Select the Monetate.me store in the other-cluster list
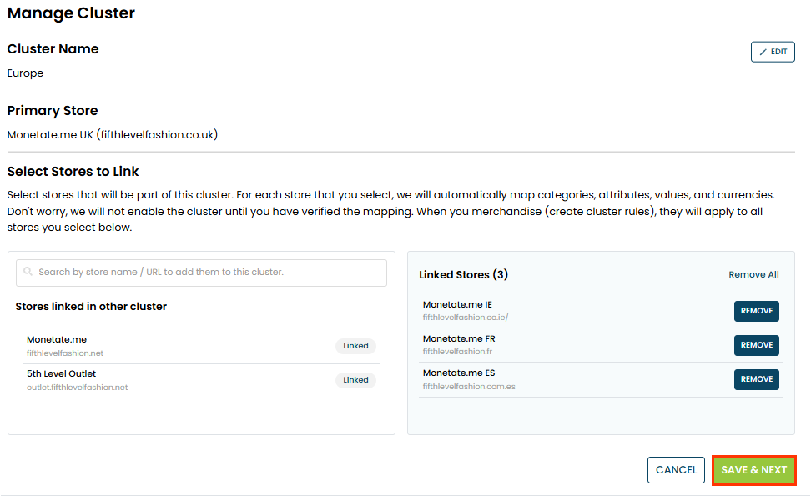The width and height of the screenshot is (811, 496). 57,340
